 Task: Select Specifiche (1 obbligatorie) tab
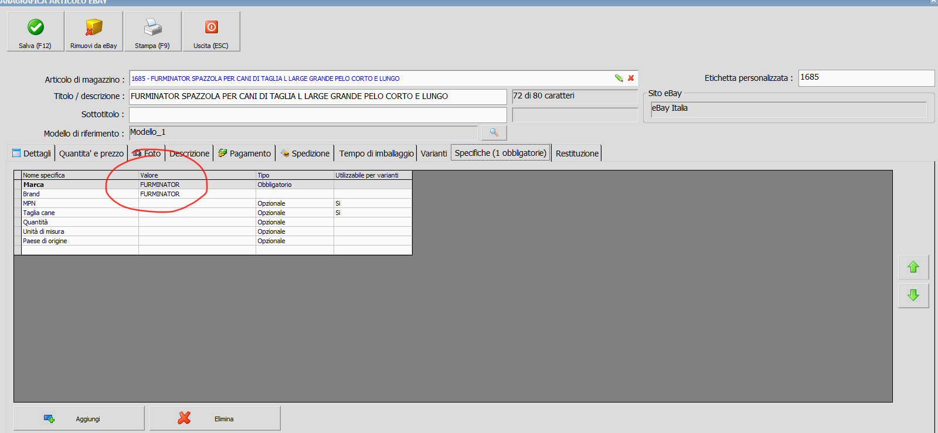tap(501, 153)
